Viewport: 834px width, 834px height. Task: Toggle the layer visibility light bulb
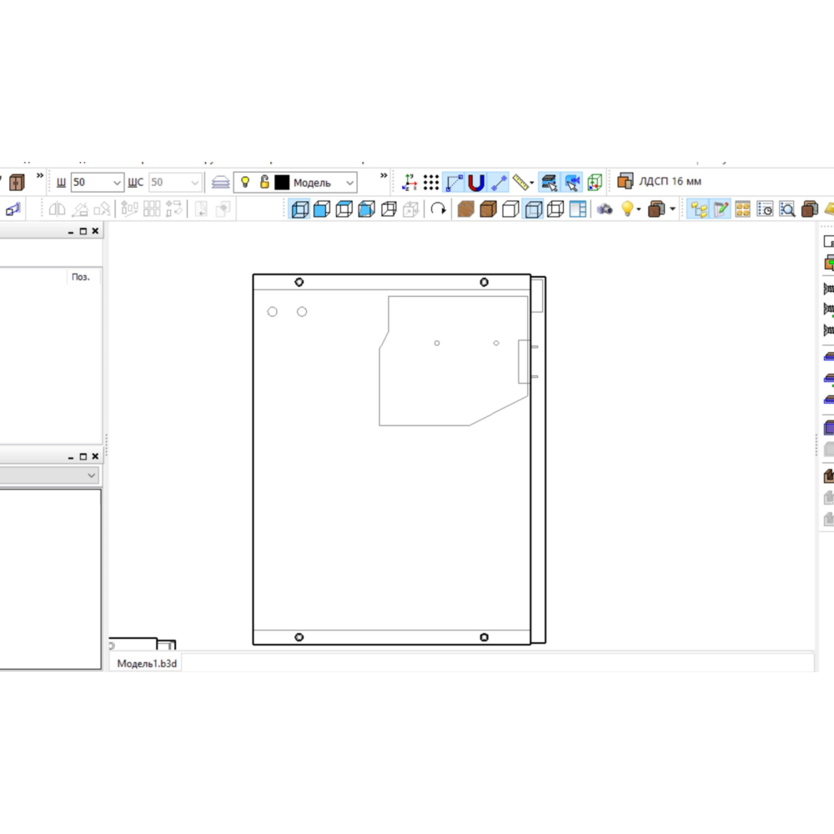245,182
